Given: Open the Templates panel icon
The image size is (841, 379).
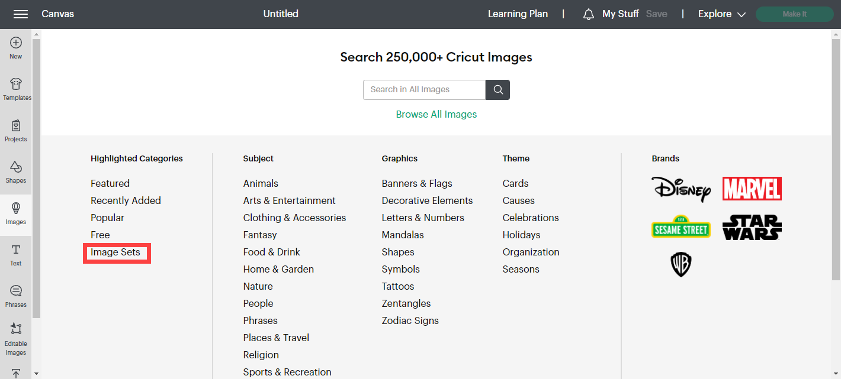Looking at the screenshot, I should [17, 89].
